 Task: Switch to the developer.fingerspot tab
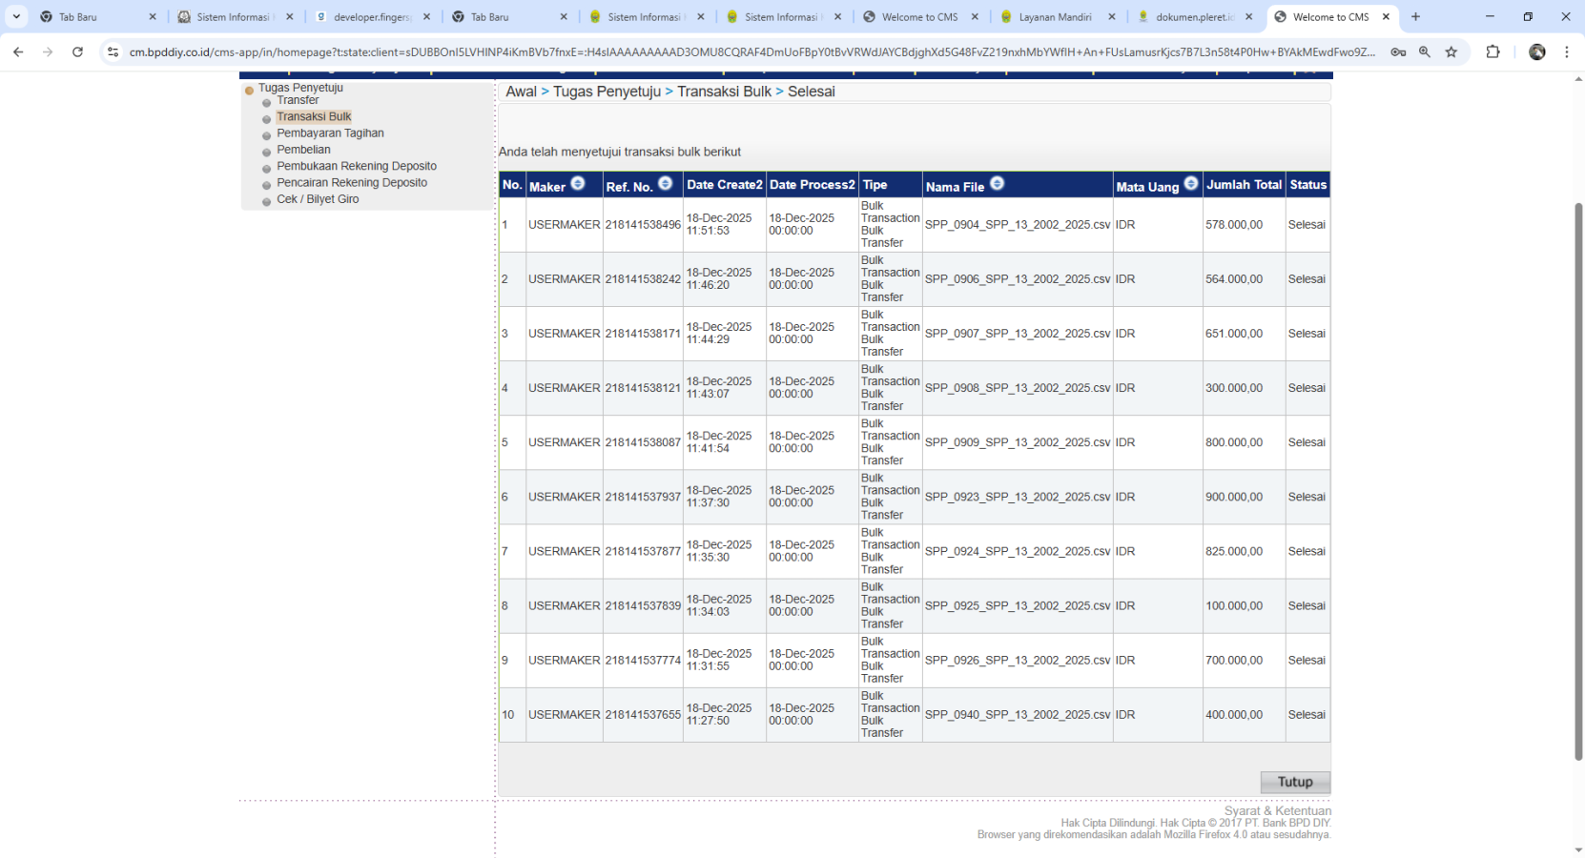tap(371, 17)
